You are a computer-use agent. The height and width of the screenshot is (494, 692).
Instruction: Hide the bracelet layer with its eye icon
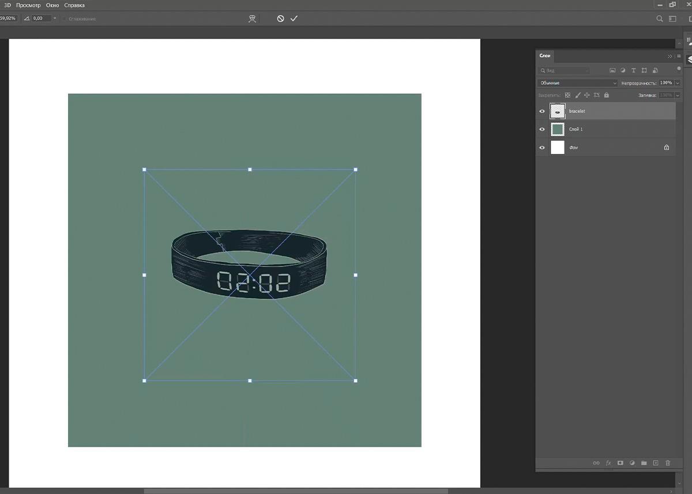[x=542, y=111]
